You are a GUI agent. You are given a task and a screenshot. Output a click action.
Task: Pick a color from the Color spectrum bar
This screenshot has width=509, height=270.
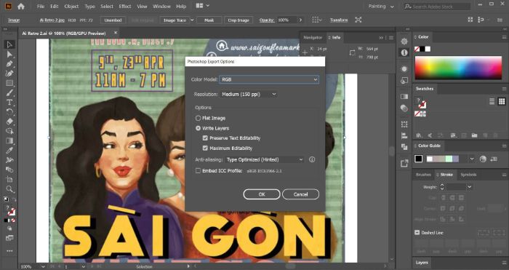coord(458,68)
